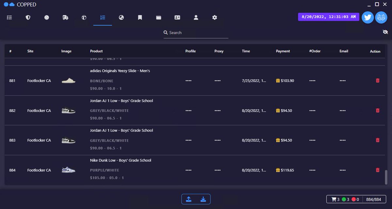
Task: Reveal the hidden profile in row 881
Action: pos(188,80)
